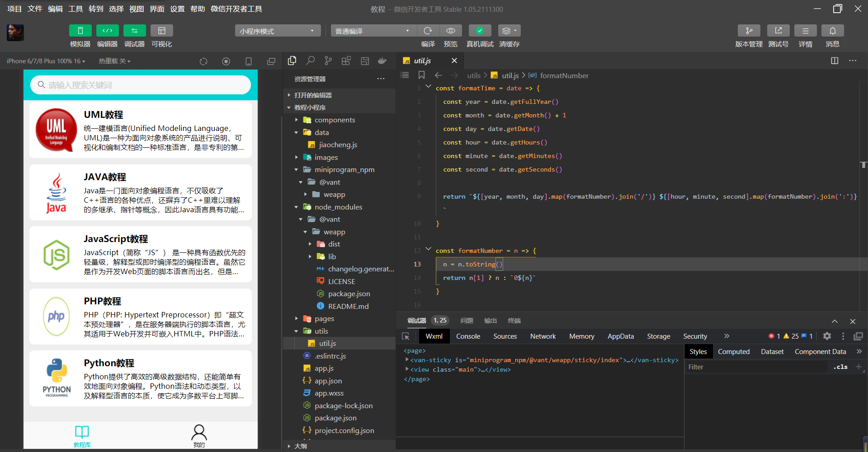Click the search keyword input field
The width and height of the screenshot is (868, 452).
[141, 85]
